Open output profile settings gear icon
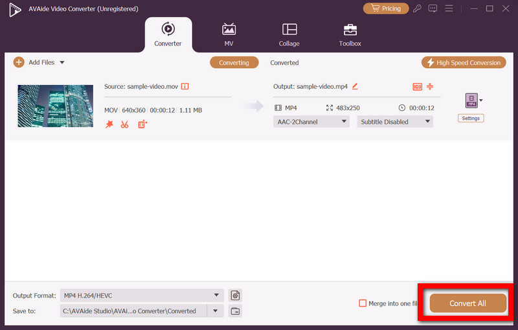This screenshot has height=330, width=518. (235, 295)
